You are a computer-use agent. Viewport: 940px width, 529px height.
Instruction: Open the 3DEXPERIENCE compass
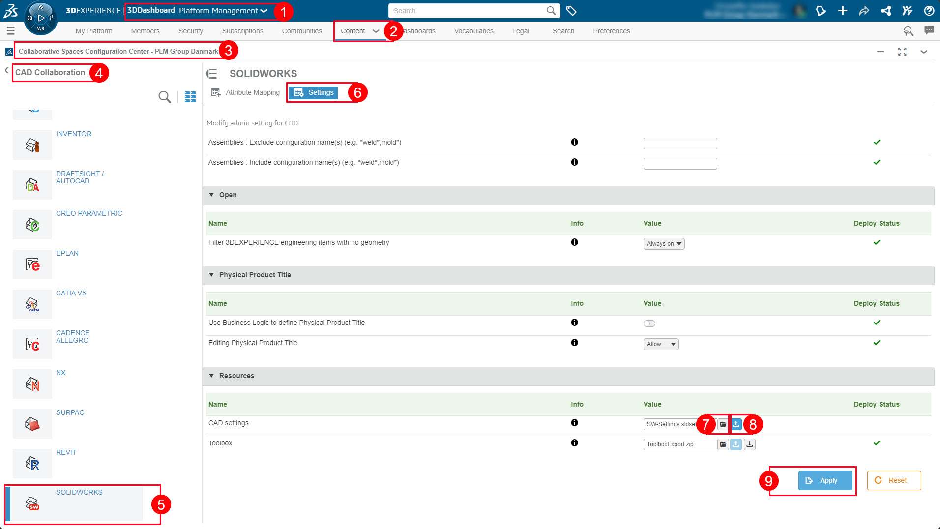[40, 18]
